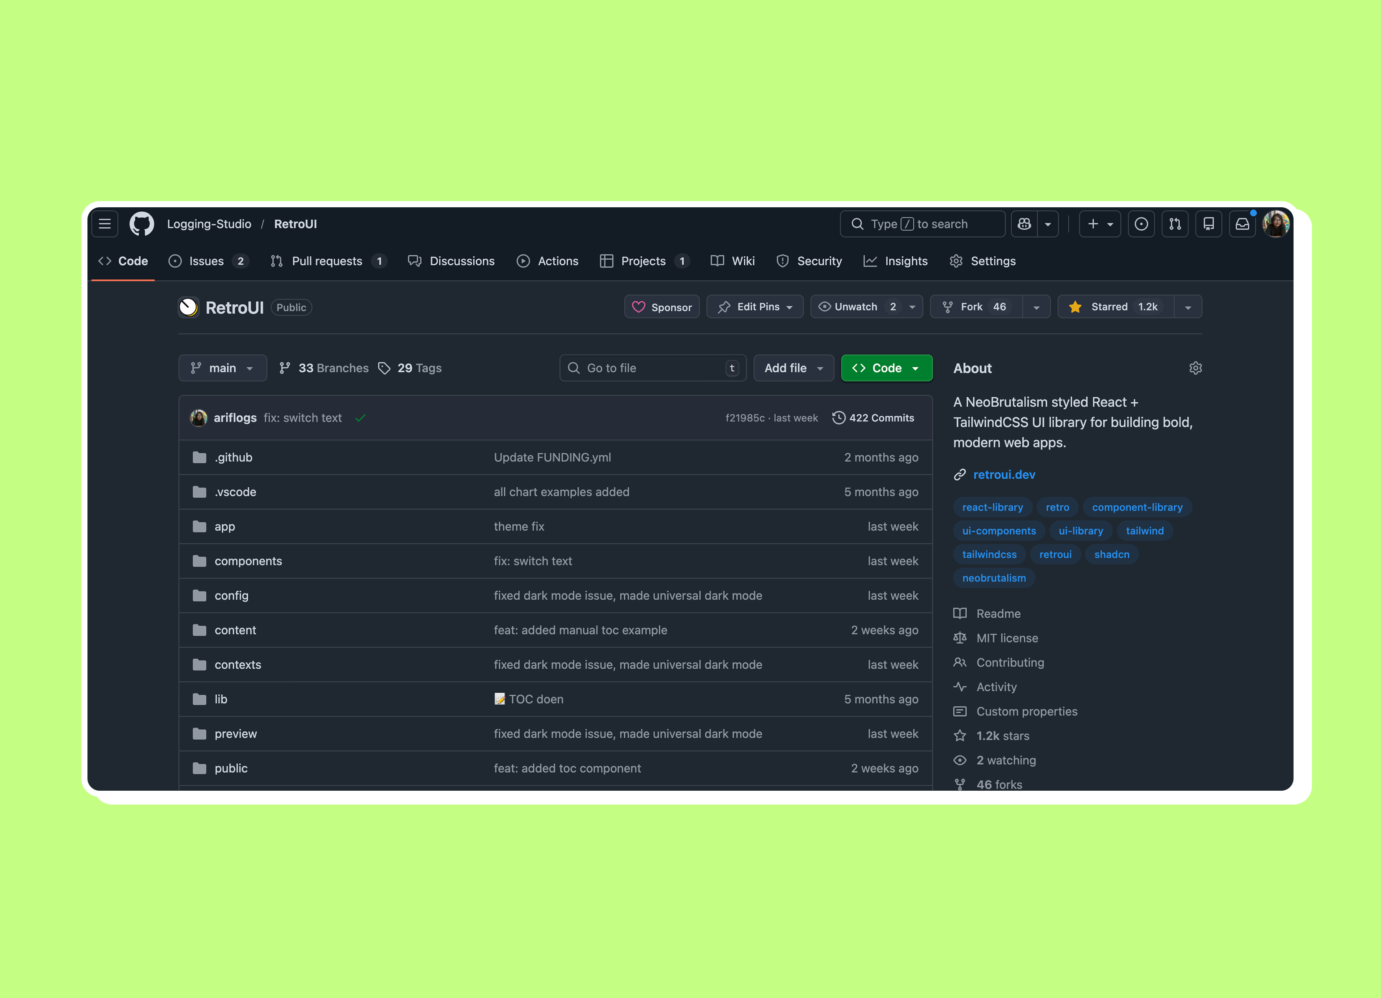
Task: Open the Copilot chat icon
Action: 1024,224
